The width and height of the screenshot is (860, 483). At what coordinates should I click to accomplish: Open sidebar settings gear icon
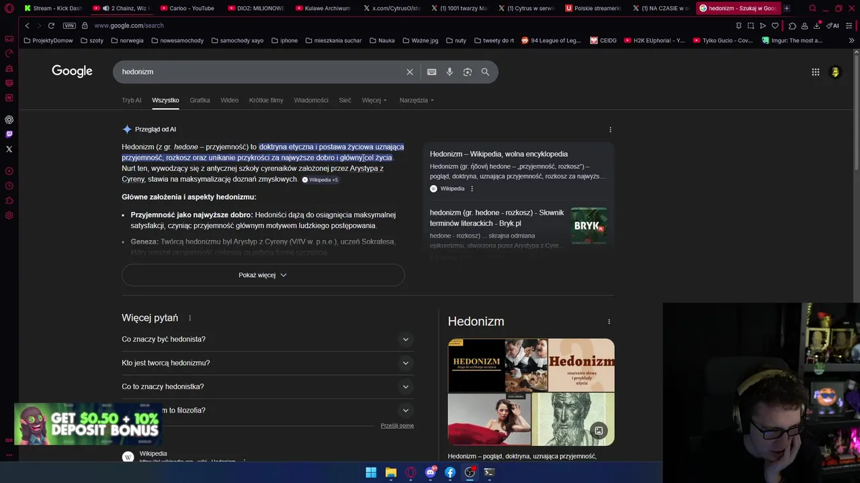(x=9, y=215)
